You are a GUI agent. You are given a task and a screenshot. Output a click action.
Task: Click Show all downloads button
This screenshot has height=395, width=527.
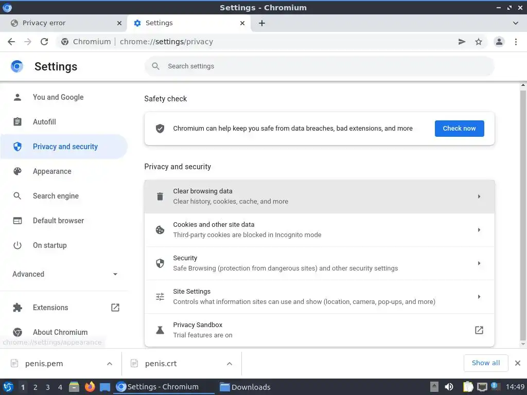486,363
